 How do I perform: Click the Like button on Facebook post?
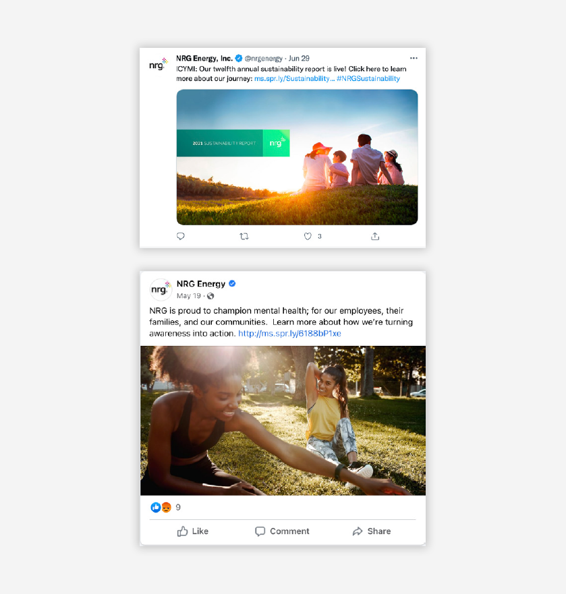pos(192,531)
